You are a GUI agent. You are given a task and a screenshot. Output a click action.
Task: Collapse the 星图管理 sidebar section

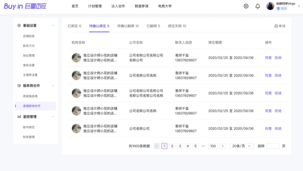[x=53, y=117]
